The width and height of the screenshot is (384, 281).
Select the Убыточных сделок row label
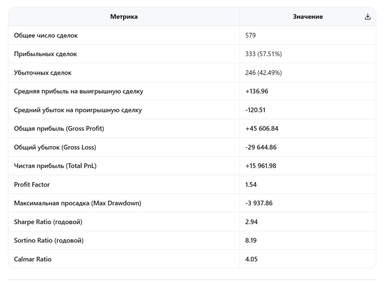pyautogui.click(x=43, y=73)
